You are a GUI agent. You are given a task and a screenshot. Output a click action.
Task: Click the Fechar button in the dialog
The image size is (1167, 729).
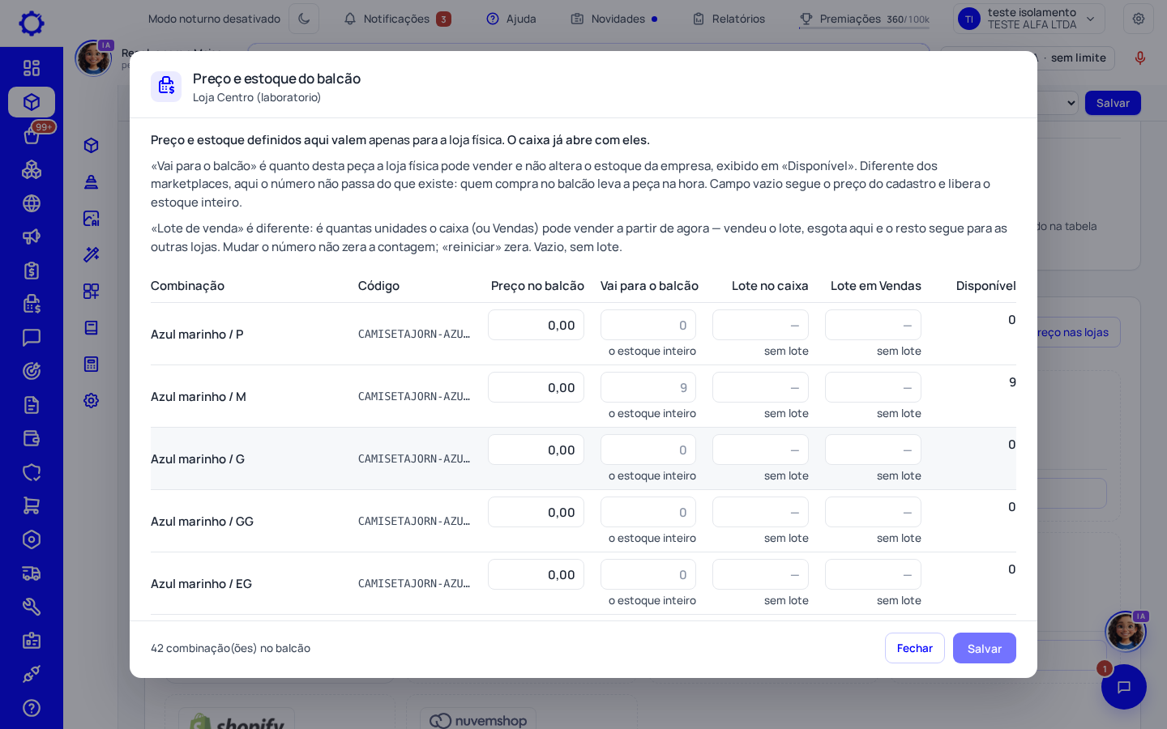pos(915,648)
